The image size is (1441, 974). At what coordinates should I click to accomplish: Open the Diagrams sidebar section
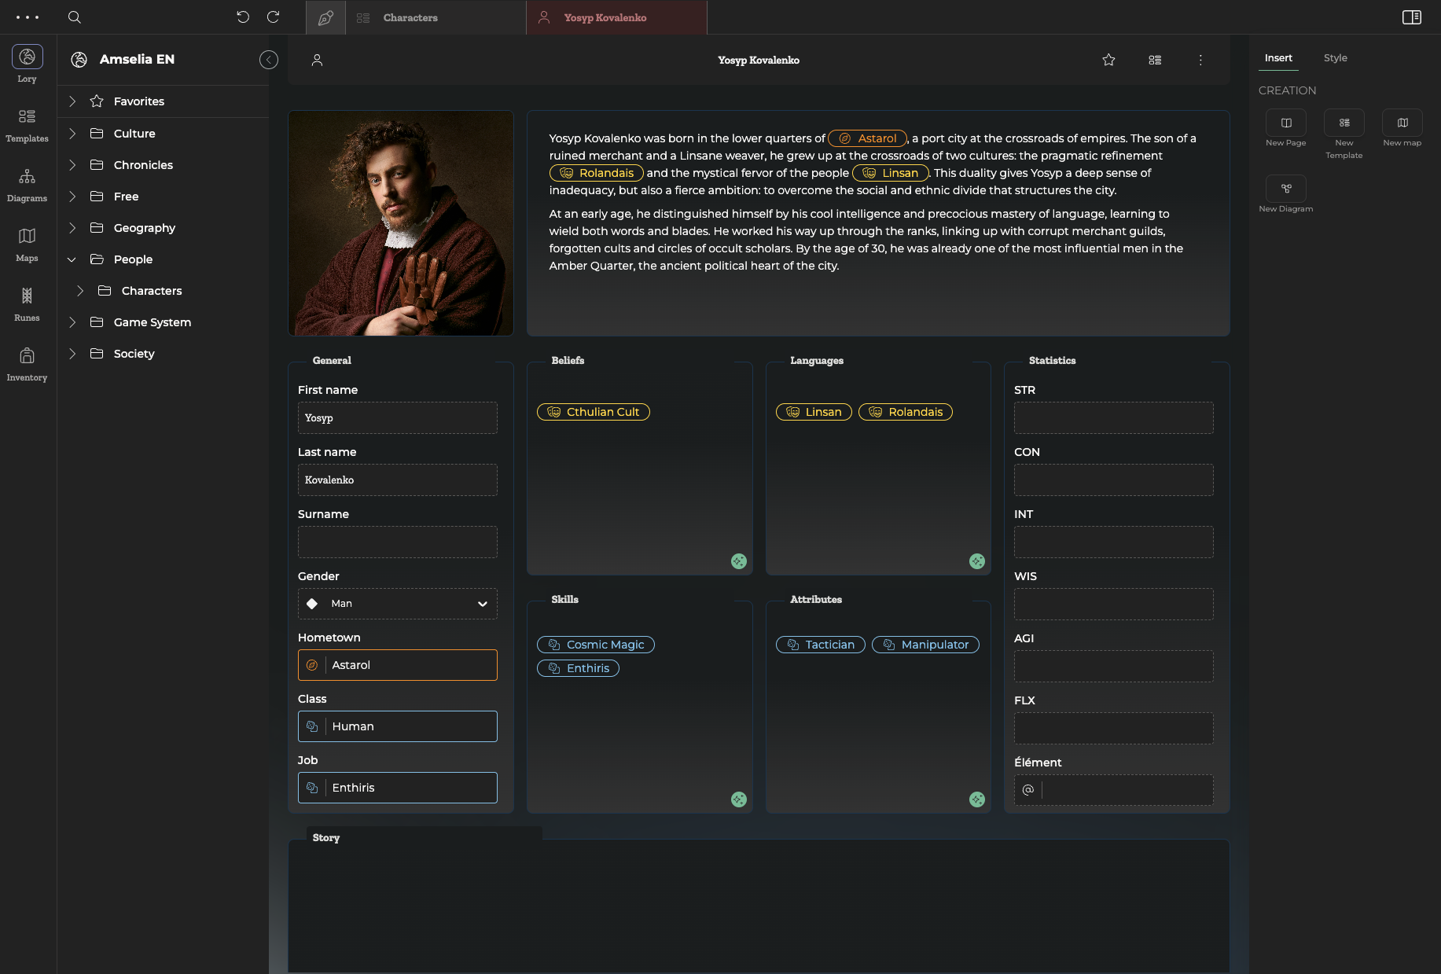click(x=27, y=184)
